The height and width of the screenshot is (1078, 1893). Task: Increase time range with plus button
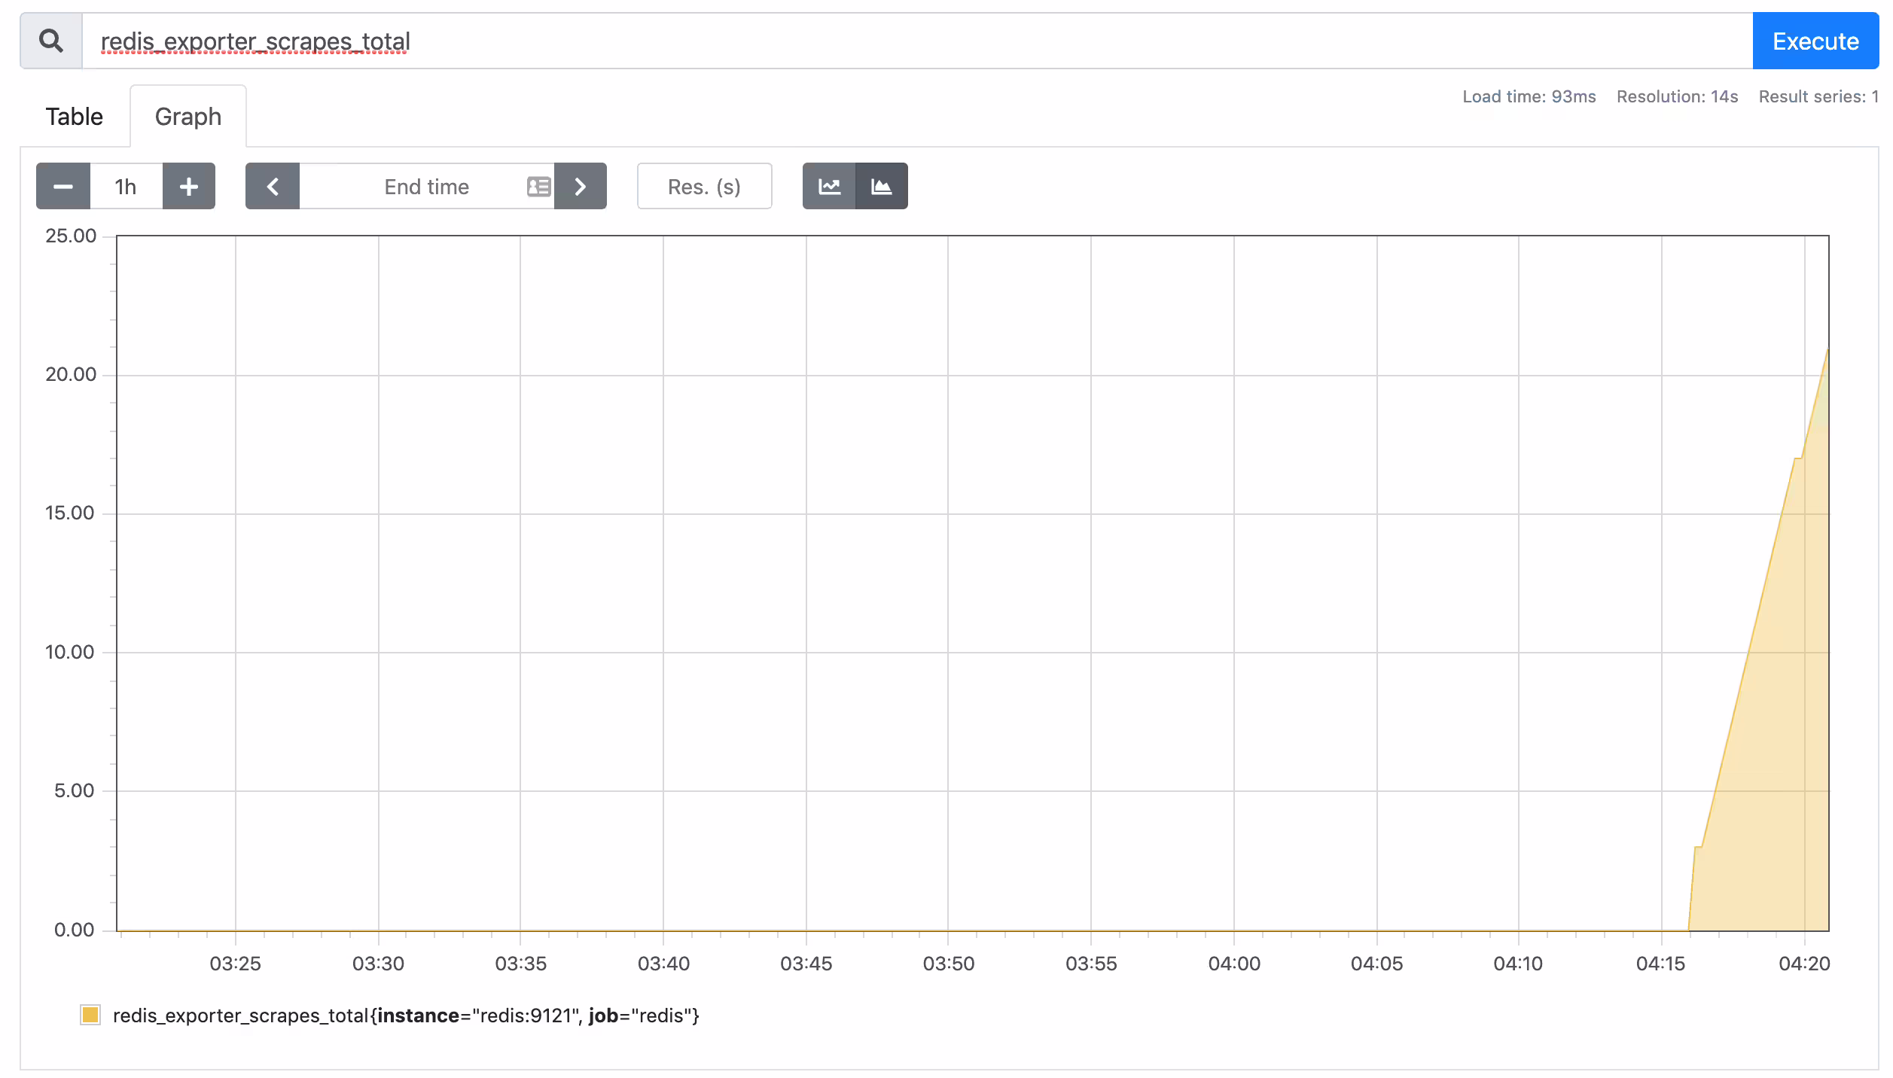click(x=189, y=186)
